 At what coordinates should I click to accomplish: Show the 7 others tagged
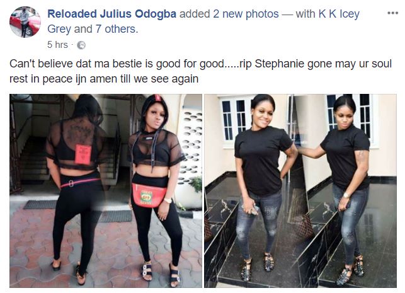117,29
